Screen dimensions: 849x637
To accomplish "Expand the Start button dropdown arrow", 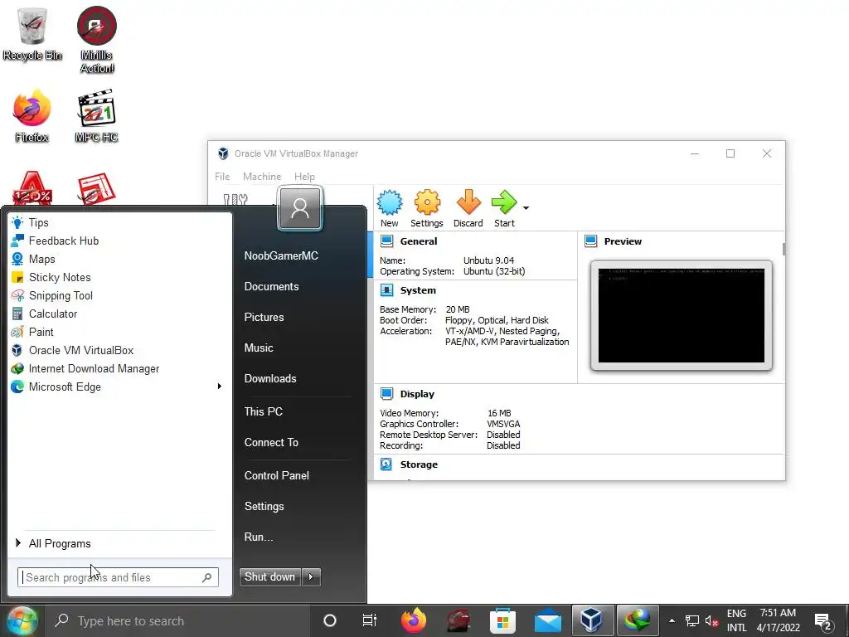I will coord(526,208).
